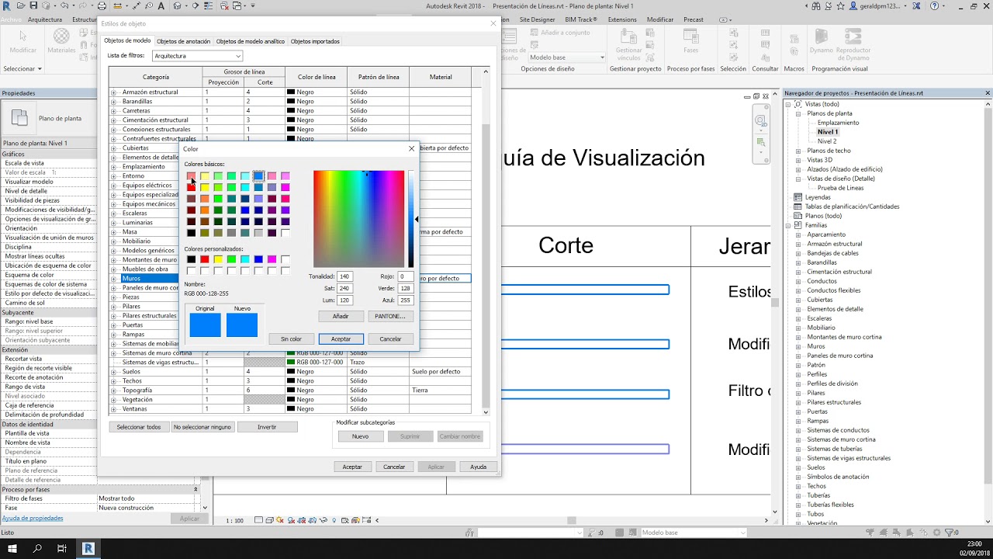Open the Precast ribbon tab
Image resolution: width=993 pixels, height=559 pixels.
(694, 19)
